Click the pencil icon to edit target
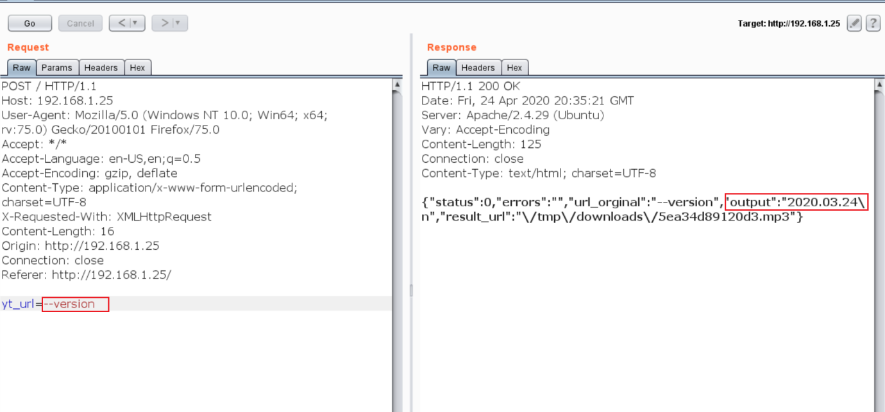This screenshot has height=412, width=885. coord(854,24)
